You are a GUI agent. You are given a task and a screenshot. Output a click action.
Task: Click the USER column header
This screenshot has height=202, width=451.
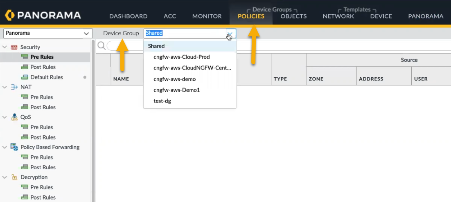point(421,79)
